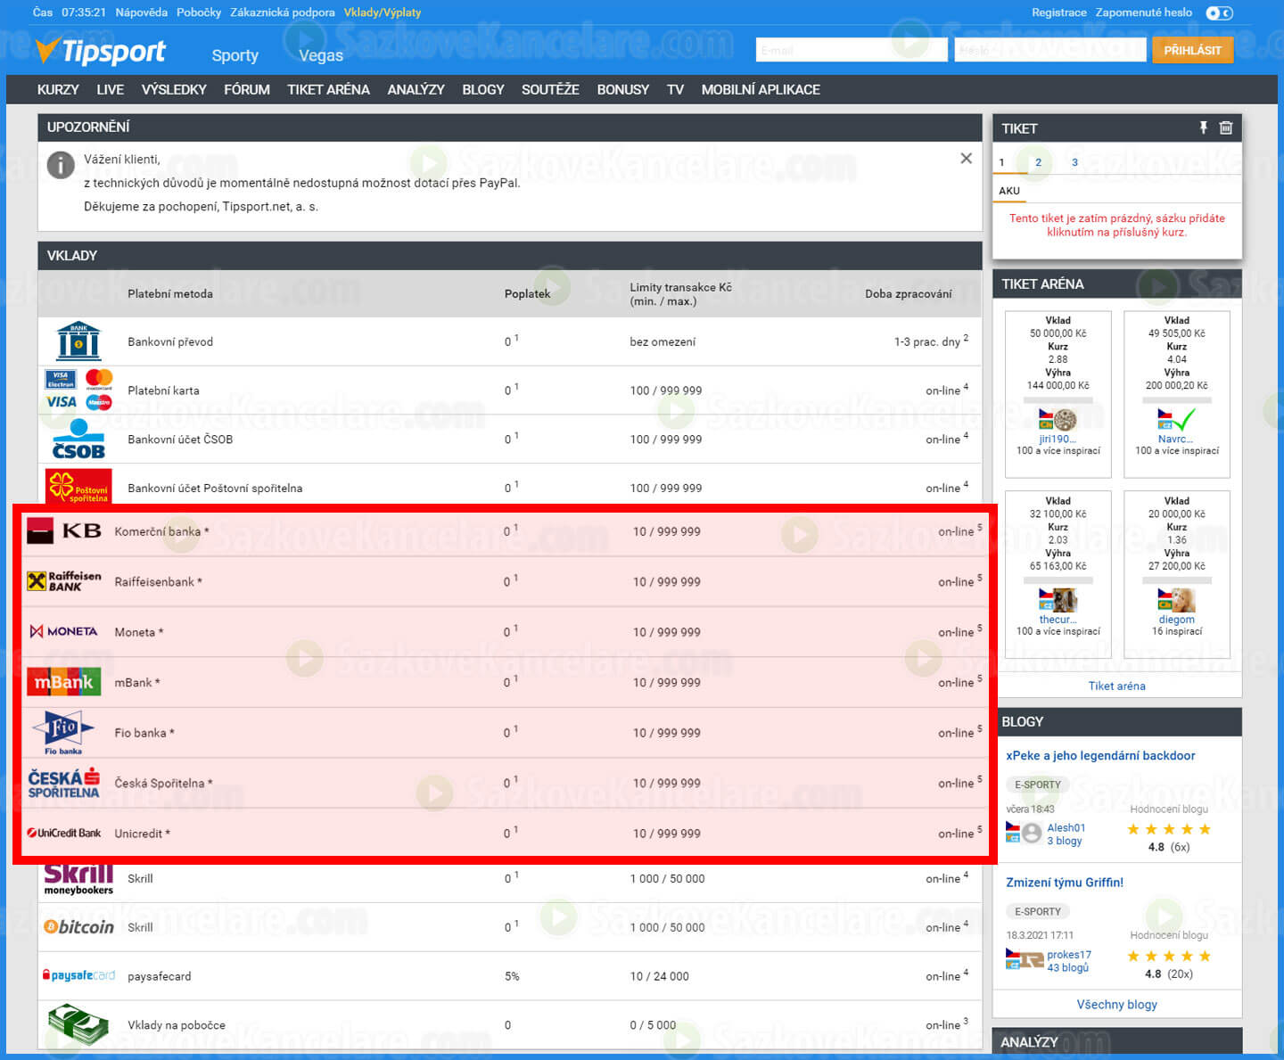Click the info icon in the Upozornění box
The height and width of the screenshot is (1060, 1284).
[61, 164]
